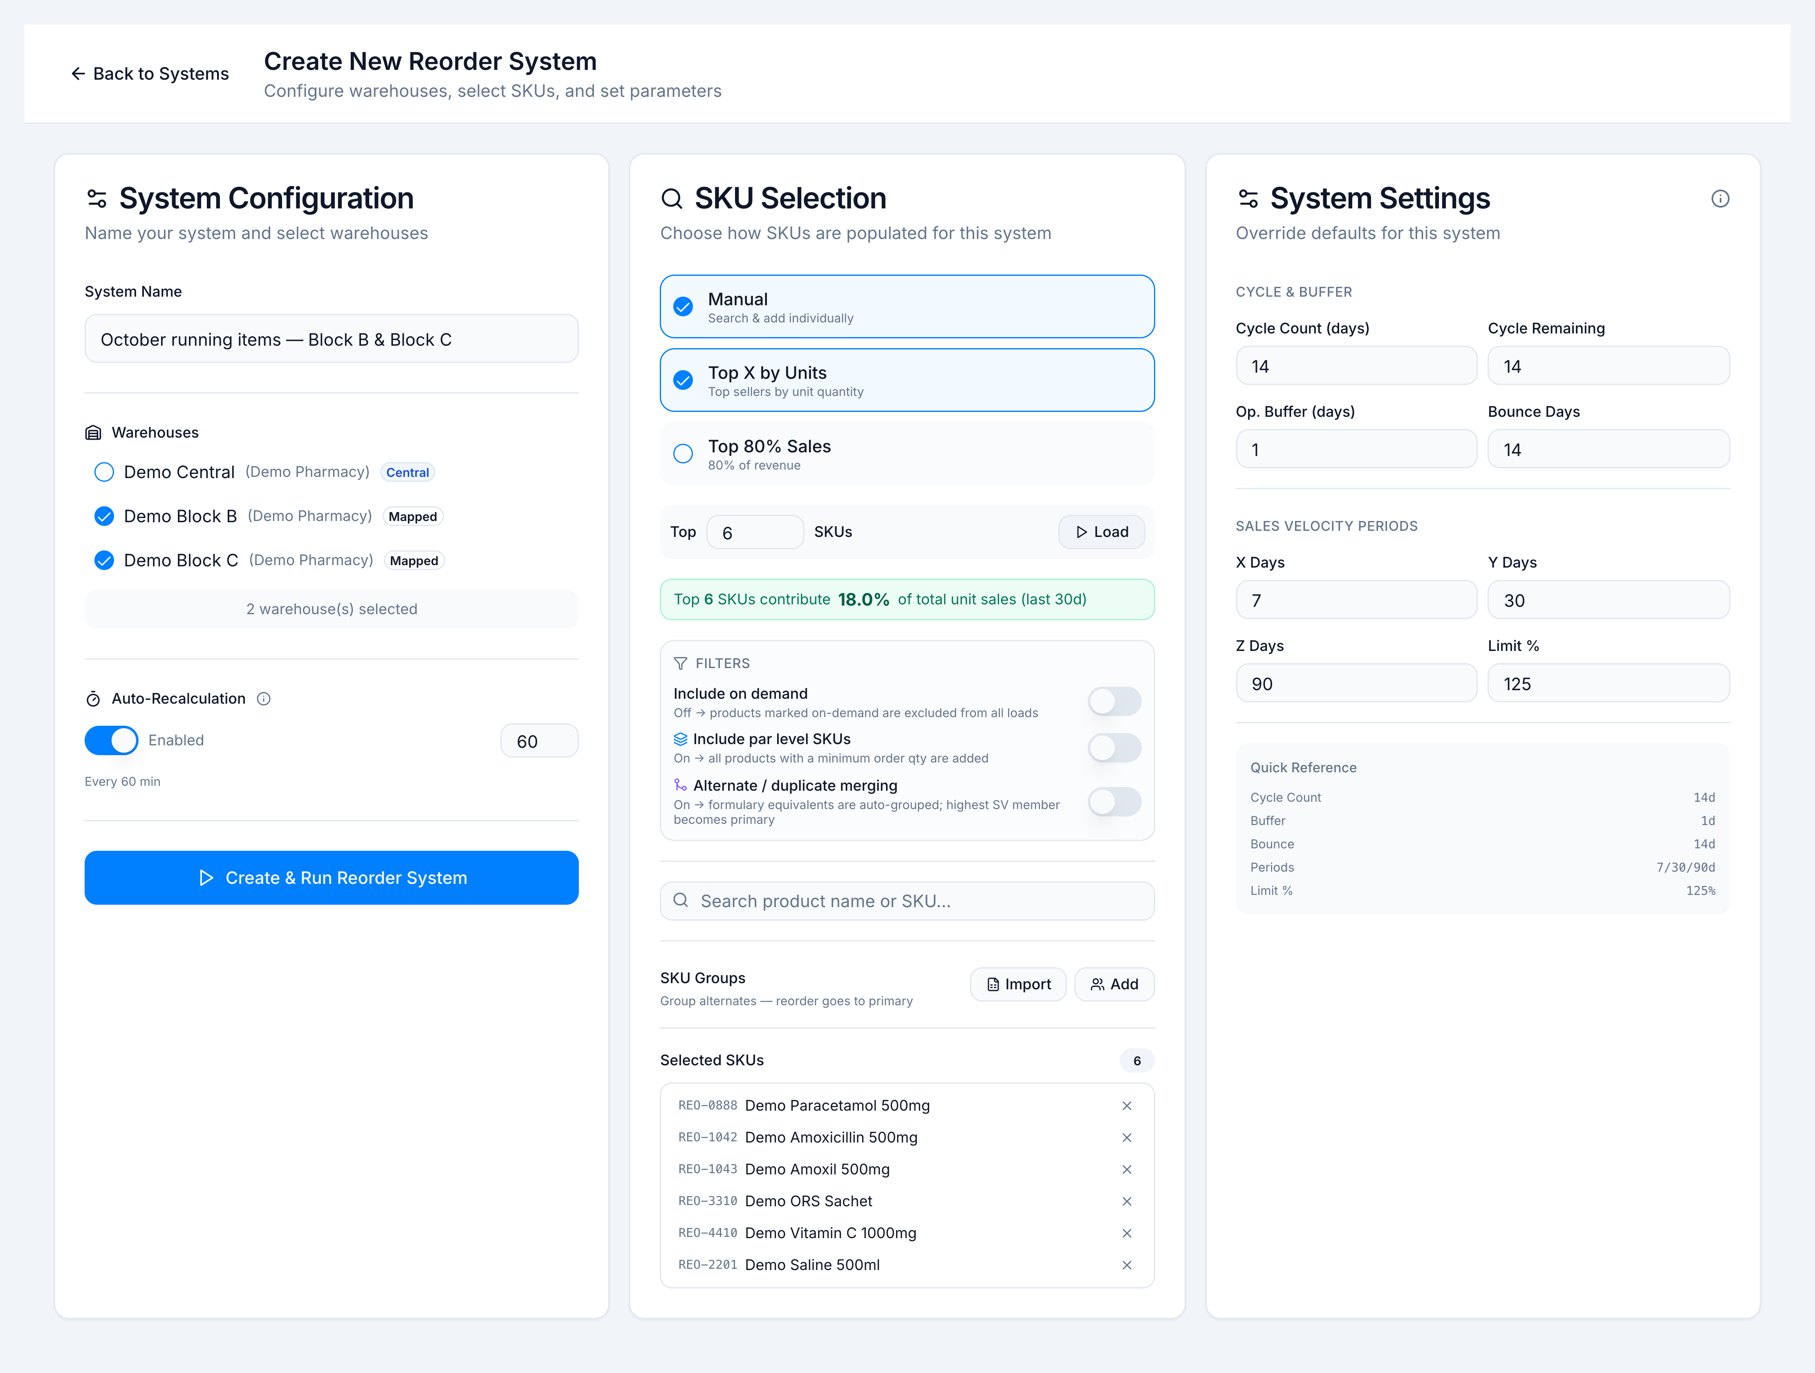Uncheck the Demo Block B warehouse
Image resolution: width=1815 pixels, height=1373 pixels.
[104, 517]
